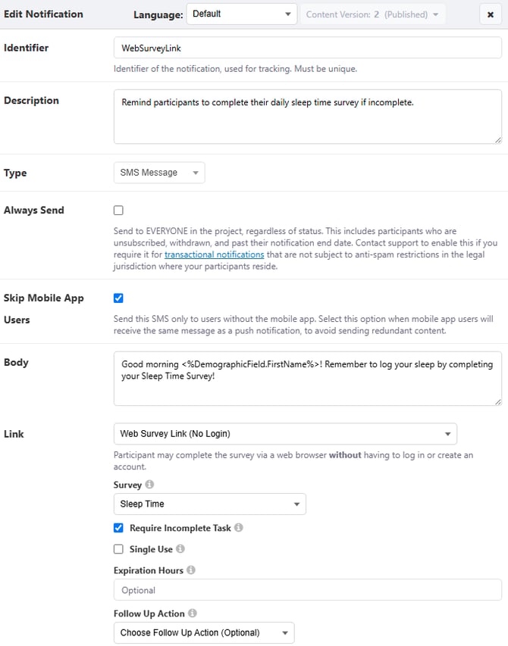Close the Edit Notification dialog
508x646 pixels.
[491, 14]
